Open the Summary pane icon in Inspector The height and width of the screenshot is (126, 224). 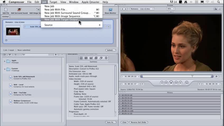[81, 58]
